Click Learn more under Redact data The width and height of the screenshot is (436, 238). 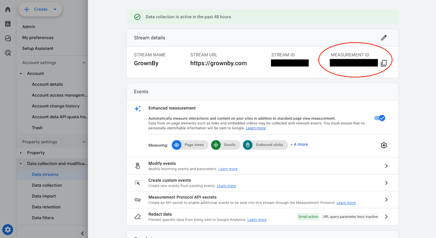257,220
